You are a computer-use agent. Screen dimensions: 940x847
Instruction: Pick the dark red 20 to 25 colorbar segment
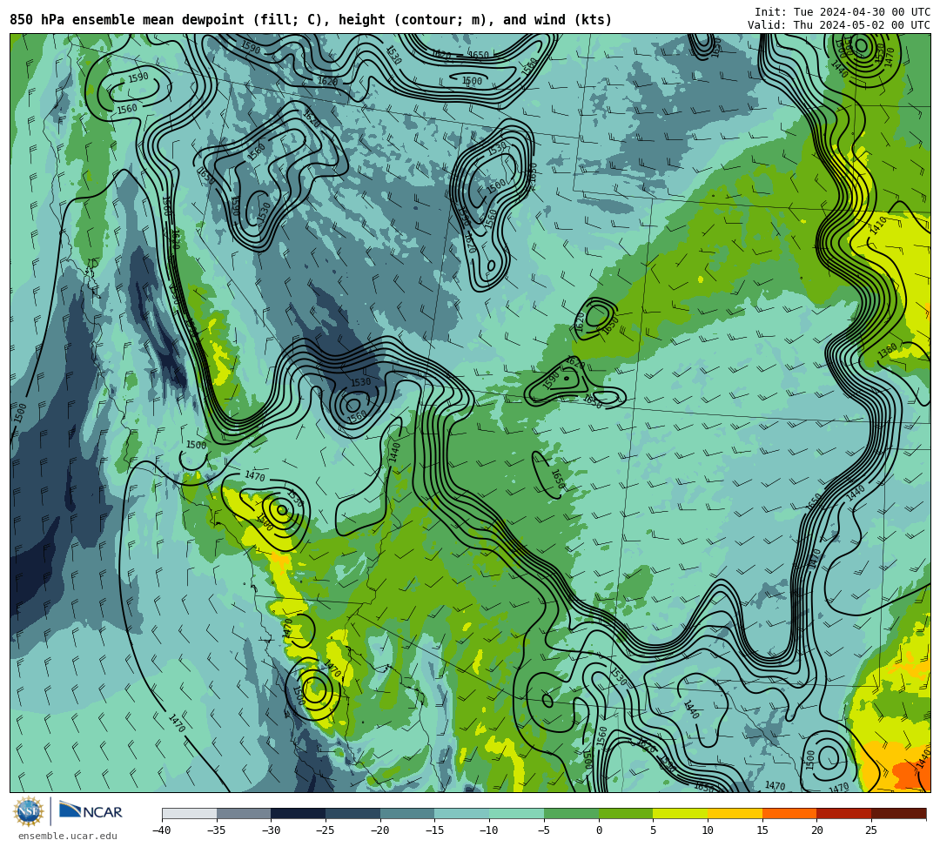click(x=844, y=813)
